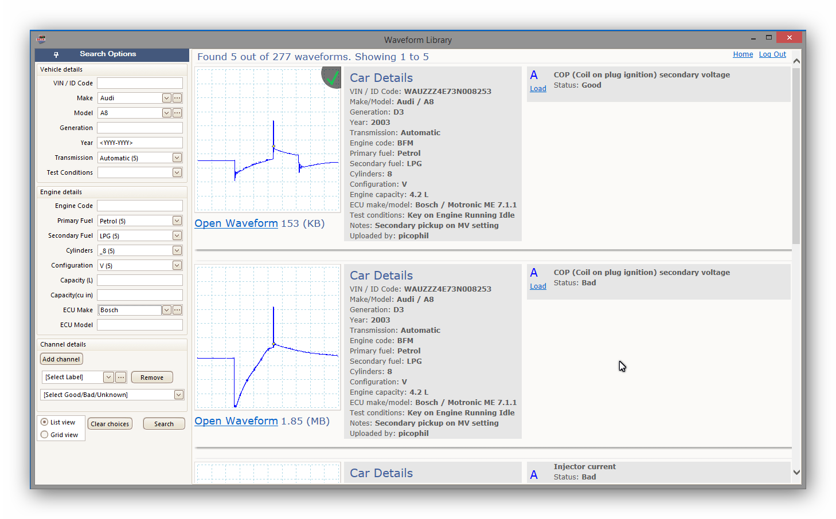The image size is (836, 519).
Task: Click 'Injector current' channel title
Action: pyautogui.click(x=585, y=467)
